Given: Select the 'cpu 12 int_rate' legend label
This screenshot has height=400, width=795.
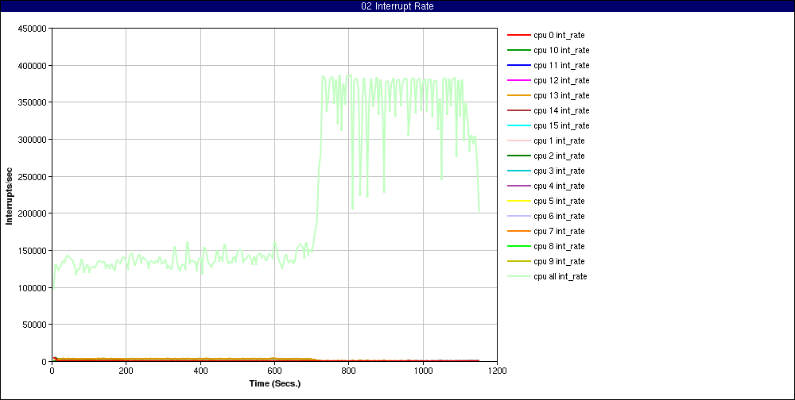Looking at the screenshot, I should click(561, 80).
